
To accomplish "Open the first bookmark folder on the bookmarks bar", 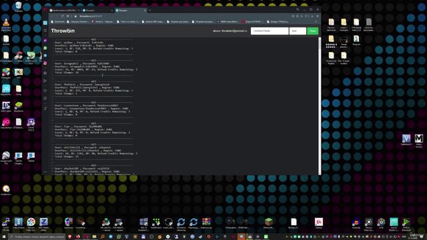I will pyautogui.click(x=58, y=21).
